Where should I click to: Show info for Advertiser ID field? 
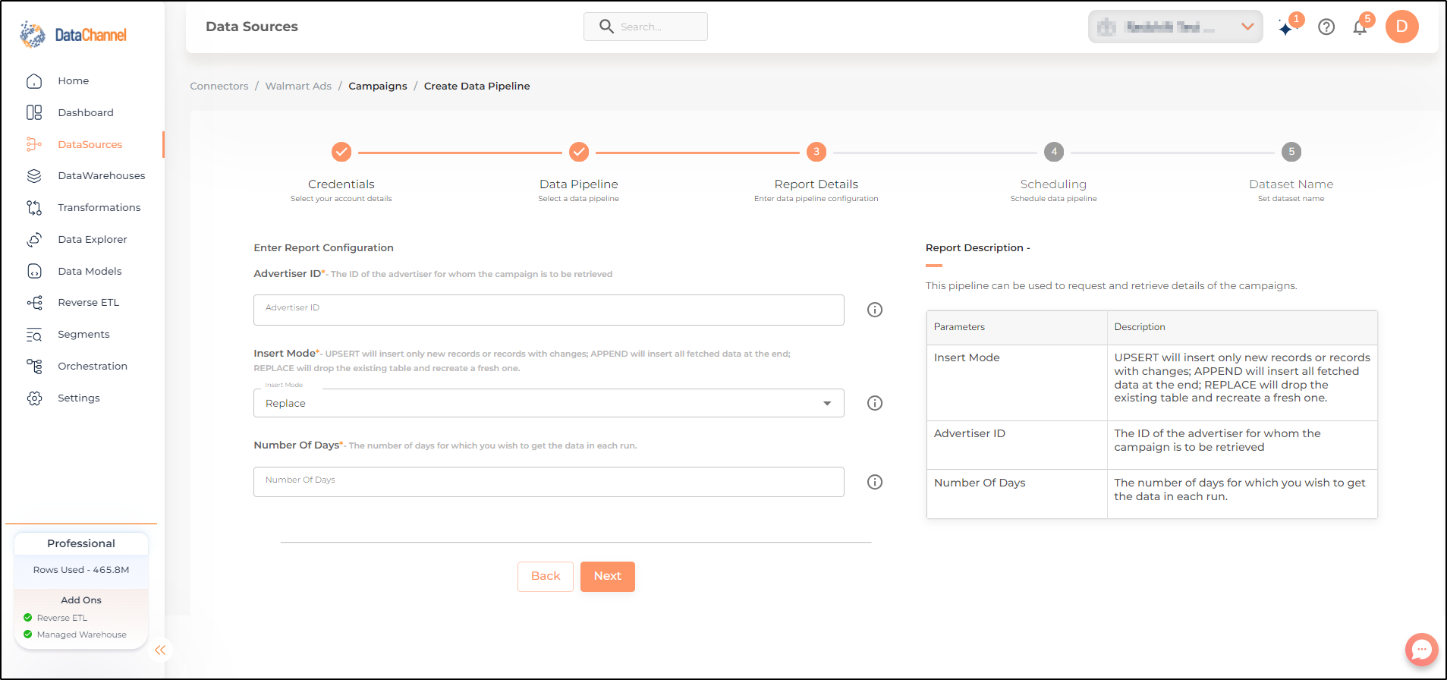tap(875, 310)
